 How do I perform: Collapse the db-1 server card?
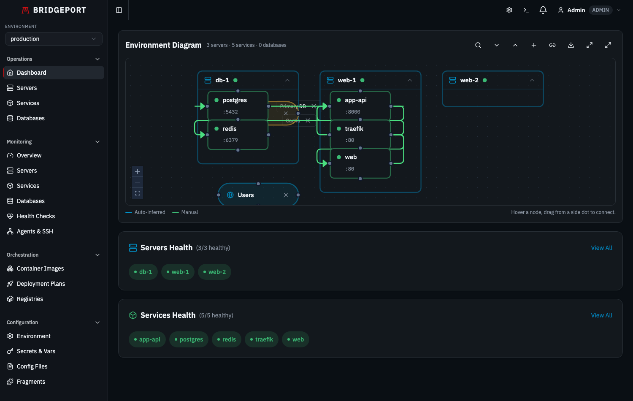[287, 80]
